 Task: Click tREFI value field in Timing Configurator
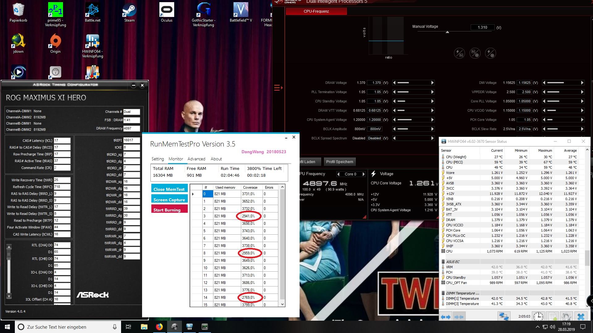131,140
